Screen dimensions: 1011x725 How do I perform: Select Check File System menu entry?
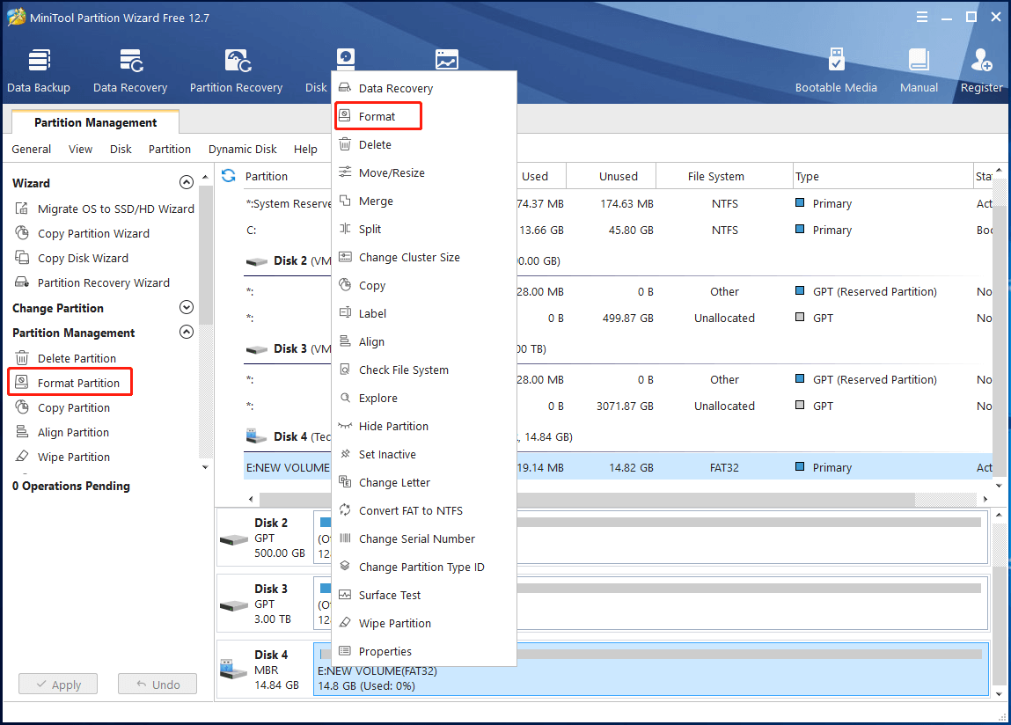[423, 370]
